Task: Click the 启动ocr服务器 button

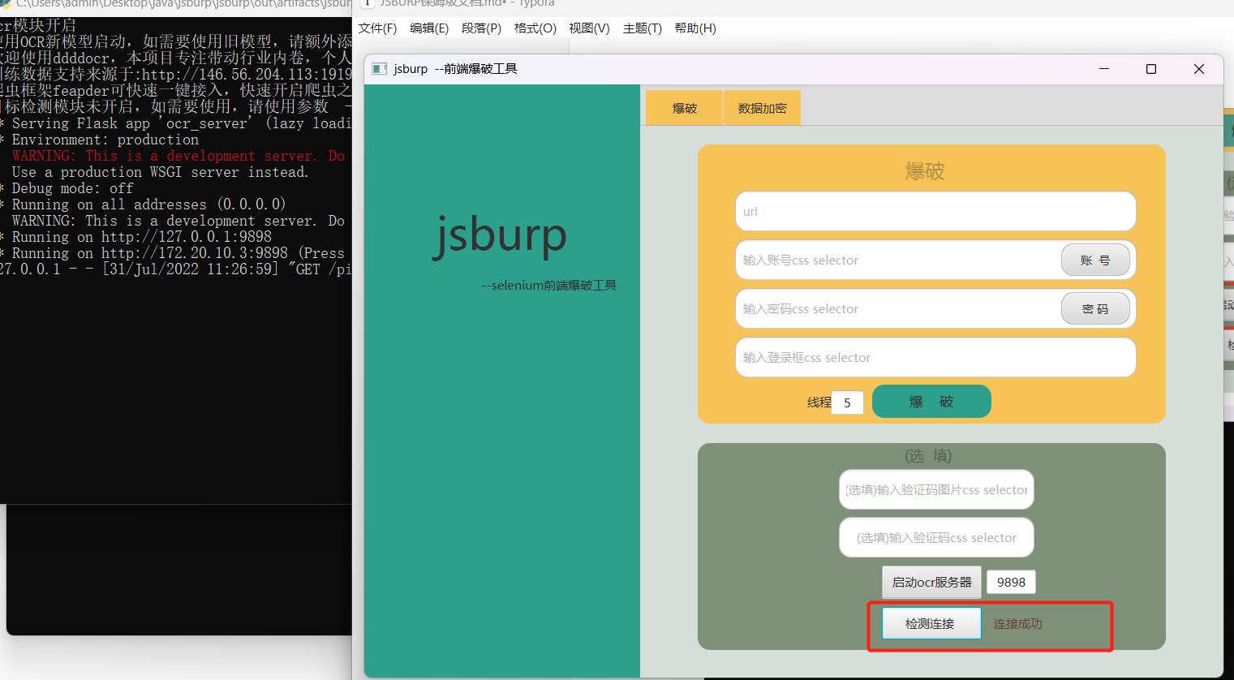Action: (931, 582)
